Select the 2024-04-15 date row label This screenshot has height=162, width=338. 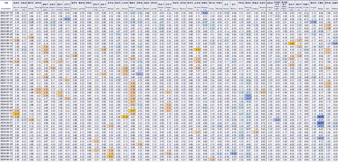coord(6,129)
